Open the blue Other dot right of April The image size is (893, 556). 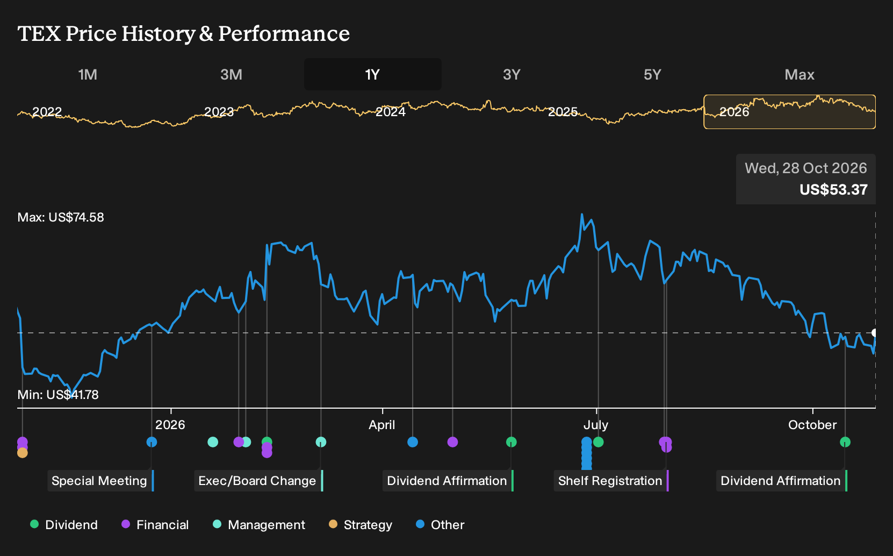pyautogui.click(x=413, y=442)
